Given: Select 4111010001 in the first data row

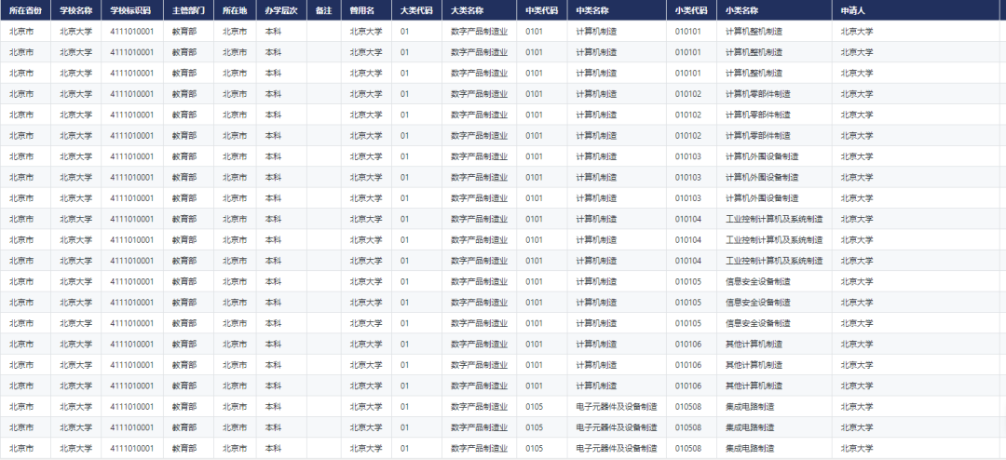Looking at the screenshot, I should 131,32.
